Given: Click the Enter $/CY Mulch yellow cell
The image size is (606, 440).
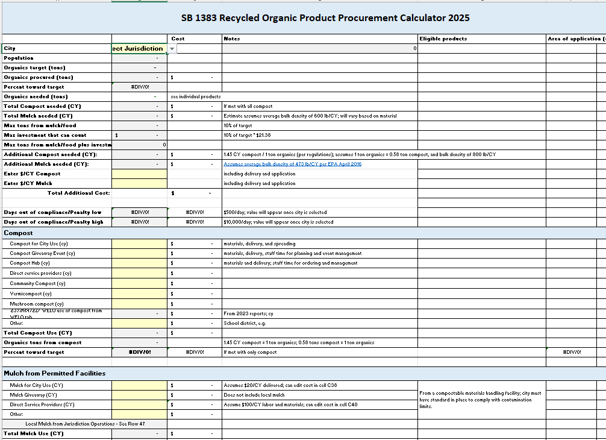Looking at the screenshot, I should click(139, 183).
